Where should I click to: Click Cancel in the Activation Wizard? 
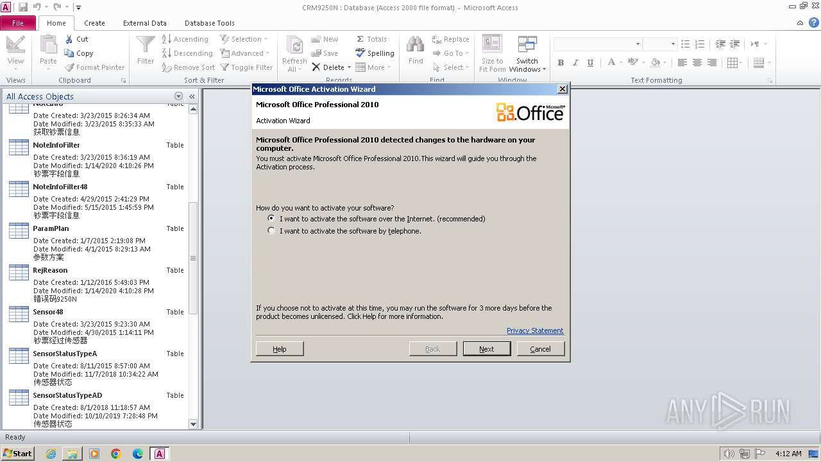pos(540,349)
